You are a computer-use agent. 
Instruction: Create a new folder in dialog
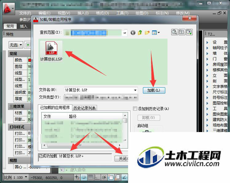(147, 33)
